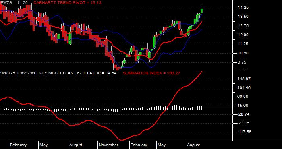The width and height of the screenshot is (282, 149).
Task: Click the -28.74 summation axis value
Action: [243, 114]
